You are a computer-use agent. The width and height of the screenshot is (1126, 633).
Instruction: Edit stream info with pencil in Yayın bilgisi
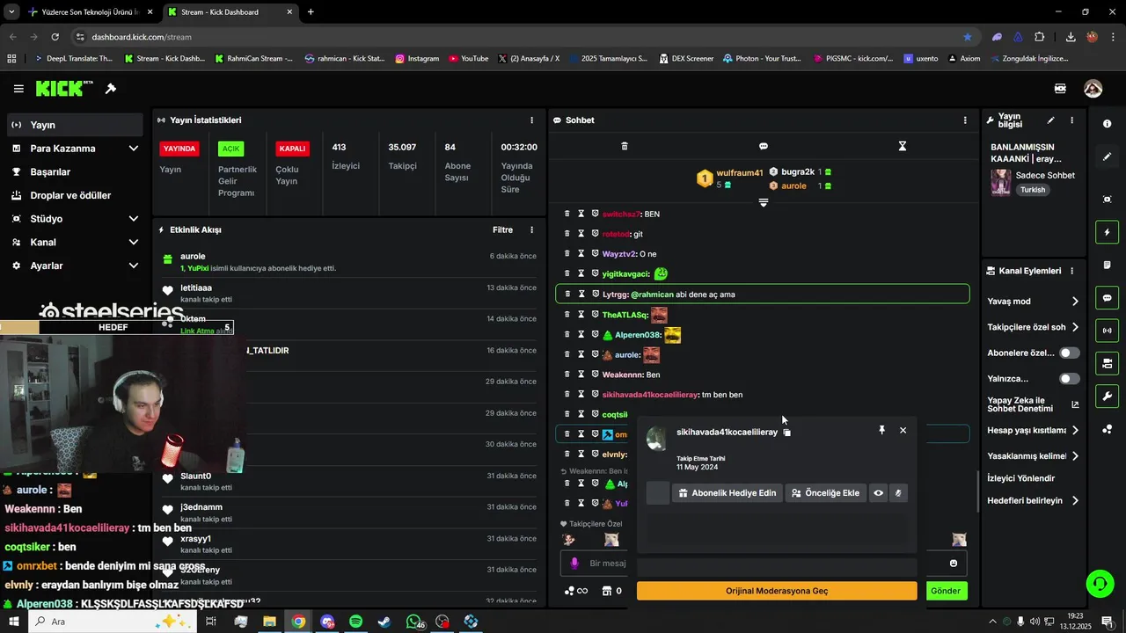point(1050,120)
